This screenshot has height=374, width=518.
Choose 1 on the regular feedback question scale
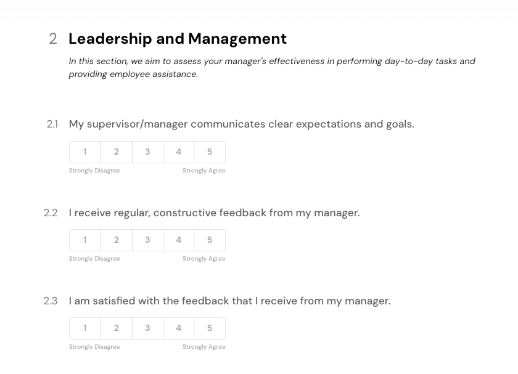(x=85, y=240)
